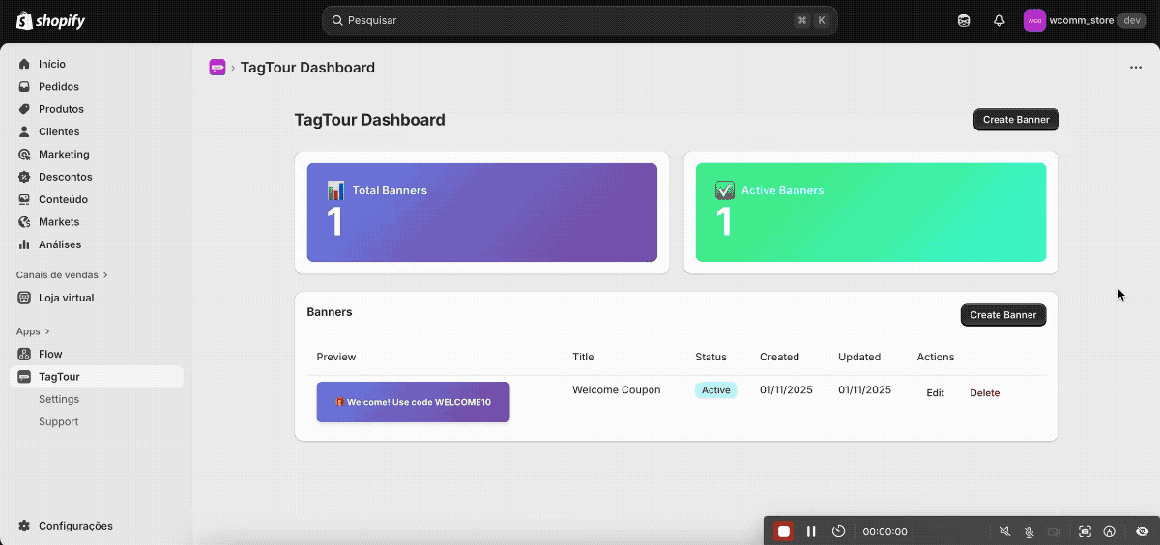Click the Status column header
This screenshot has width=1160, height=545.
click(710, 357)
